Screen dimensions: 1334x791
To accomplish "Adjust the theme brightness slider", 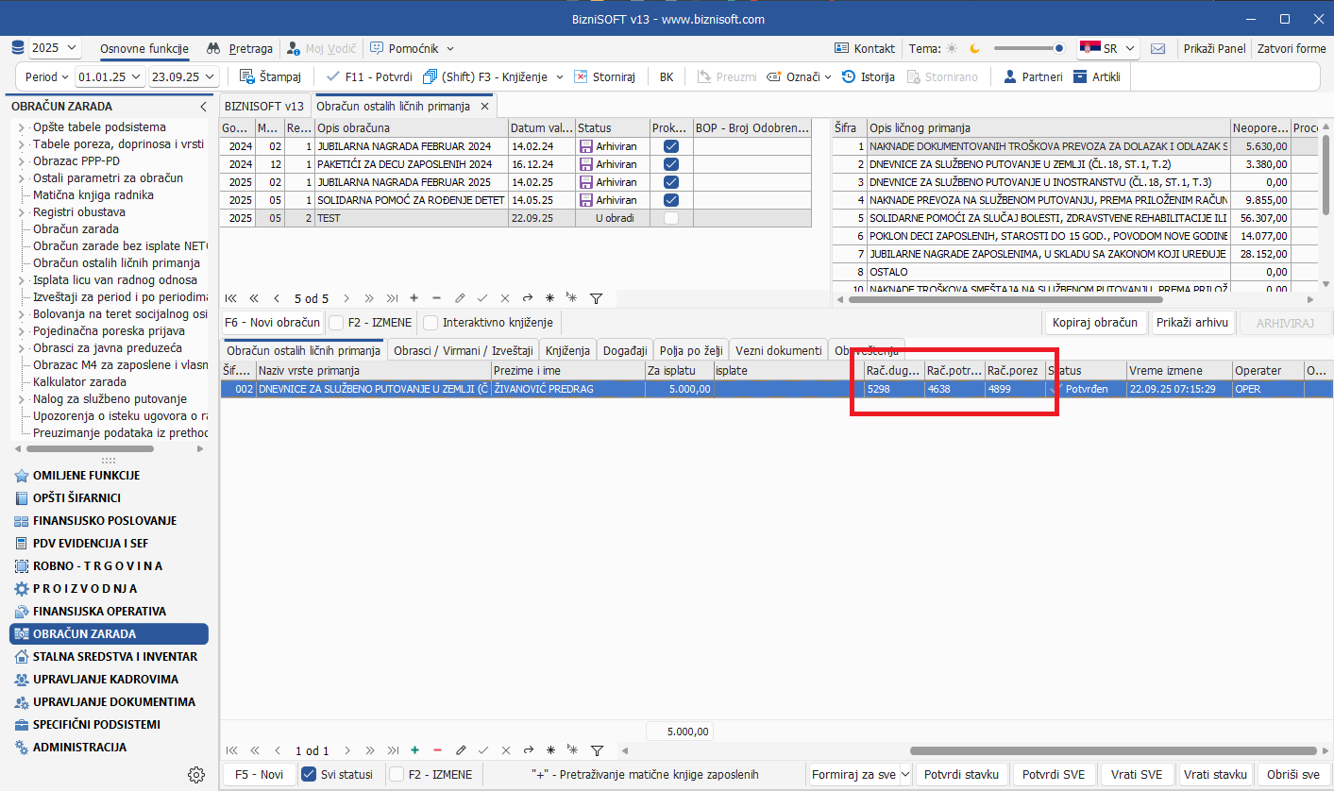I will [1028, 48].
